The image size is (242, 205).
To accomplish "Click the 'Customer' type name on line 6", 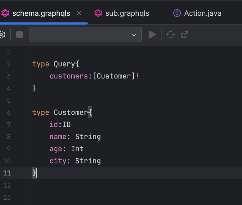I will (x=71, y=113).
